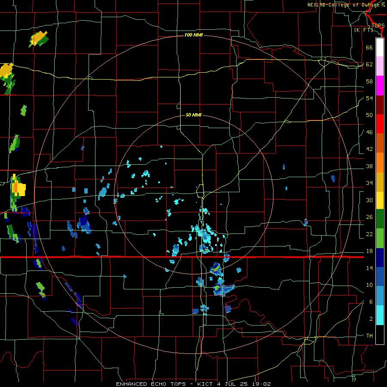Select the dark orange legend swatch

(x=380, y=143)
